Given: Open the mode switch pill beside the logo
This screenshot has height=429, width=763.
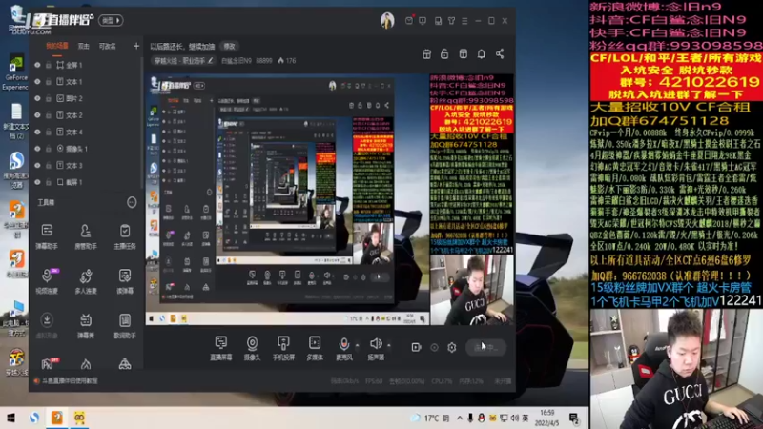Looking at the screenshot, I should (111, 20).
